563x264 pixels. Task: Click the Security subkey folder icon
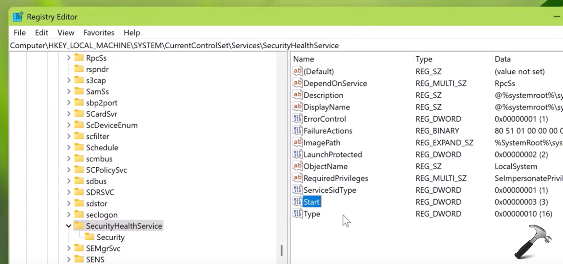[x=89, y=237]
